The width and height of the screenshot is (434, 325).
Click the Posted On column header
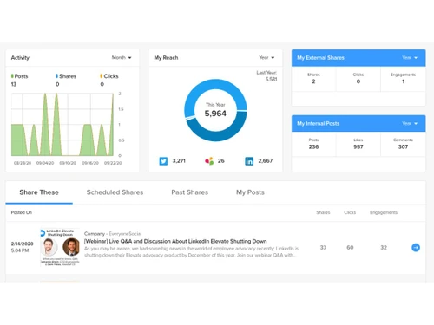22,212
